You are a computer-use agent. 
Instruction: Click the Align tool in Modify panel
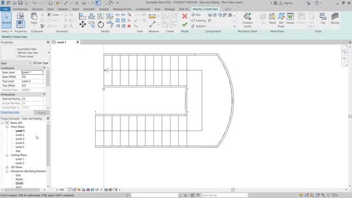82,16
